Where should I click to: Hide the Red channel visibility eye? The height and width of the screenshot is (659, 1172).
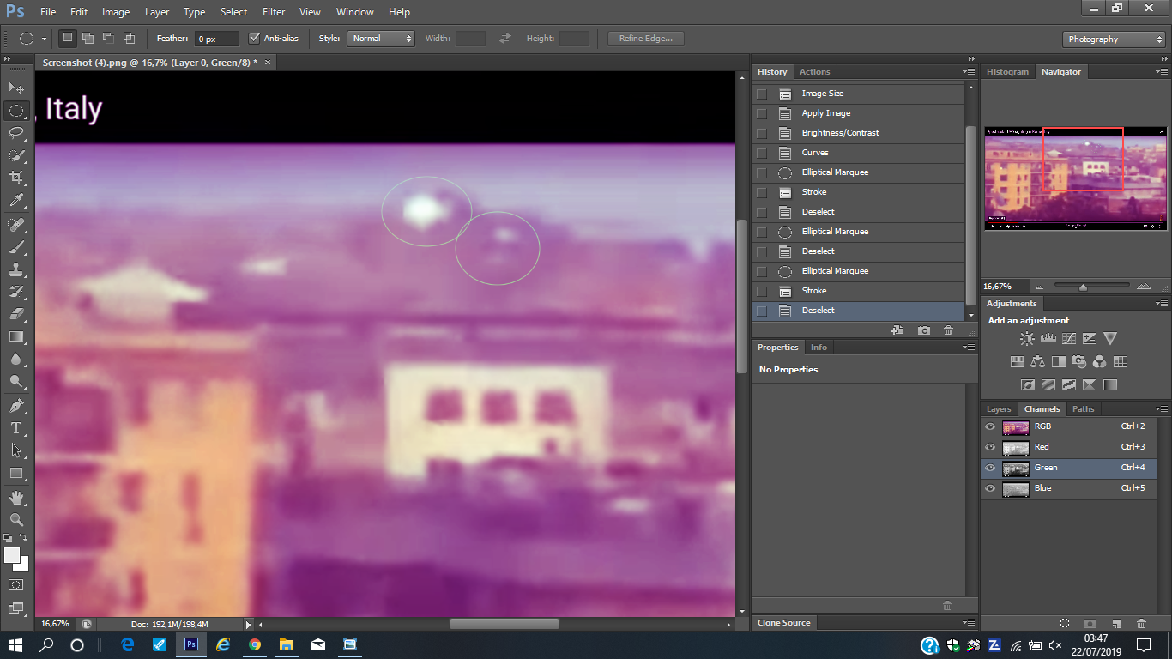(990, 447)
